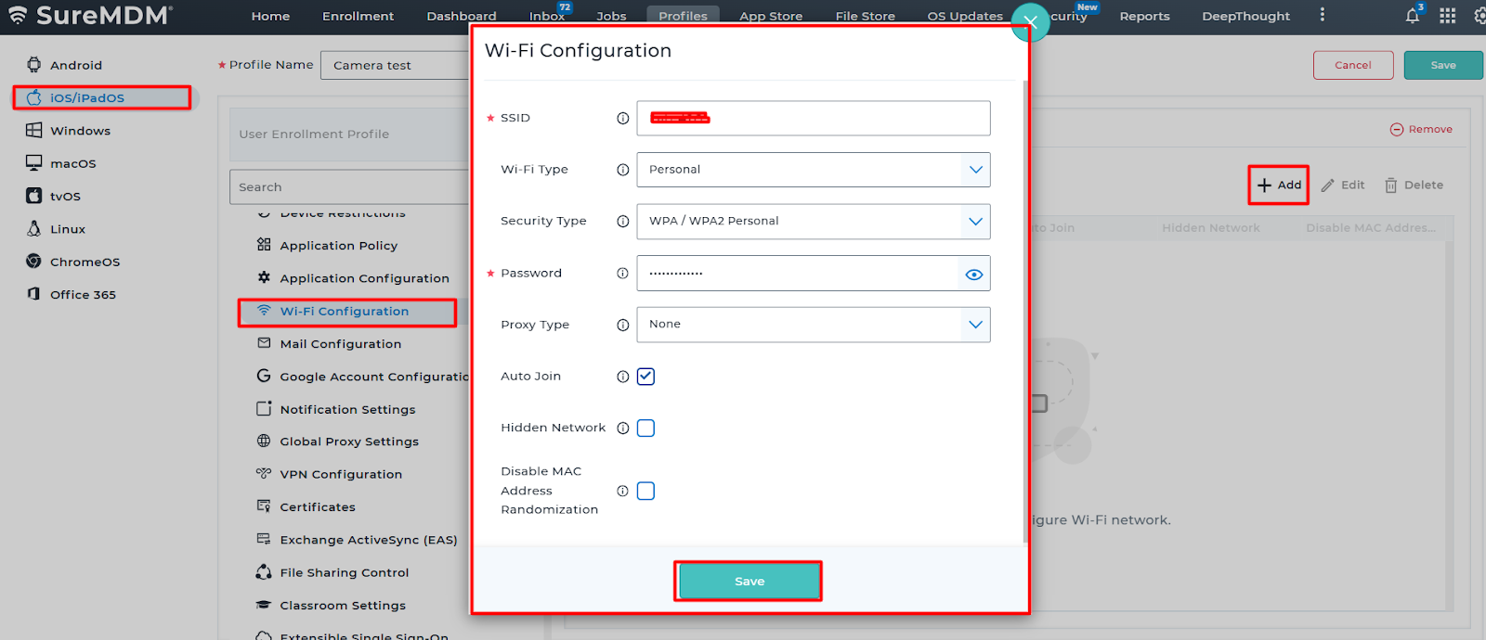Click the SSID info icon
The height and width of the screenshot is (640, 1486).
click(623, 118)
